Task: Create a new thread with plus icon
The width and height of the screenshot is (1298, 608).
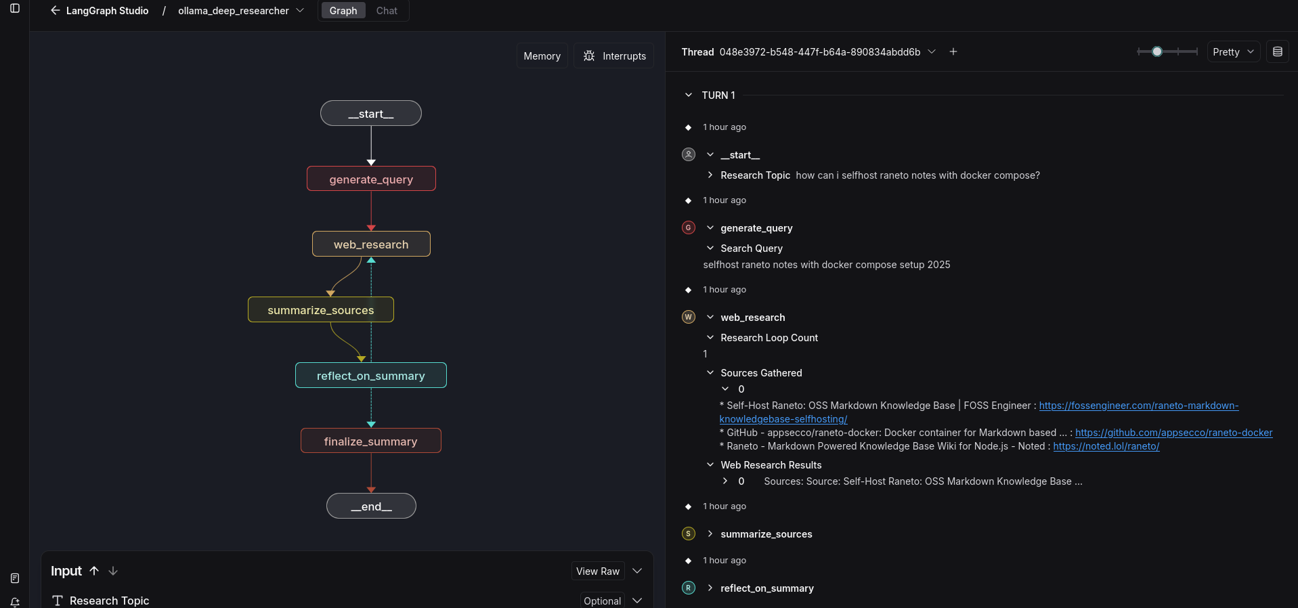Action: click(953, 52)
